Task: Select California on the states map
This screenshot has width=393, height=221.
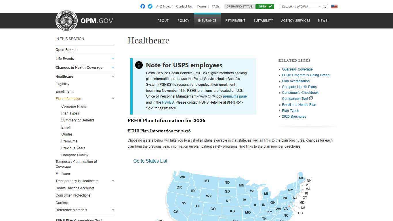Action: [176, 212]
